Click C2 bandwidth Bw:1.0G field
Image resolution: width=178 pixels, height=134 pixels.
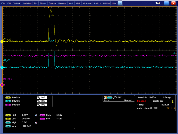click(x=42, y=101)
